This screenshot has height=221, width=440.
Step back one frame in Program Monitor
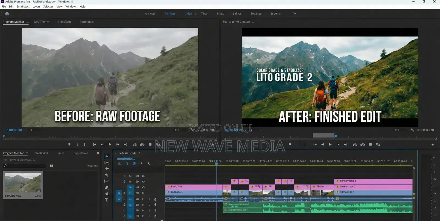pyautogui.click(x=102, y=144)
